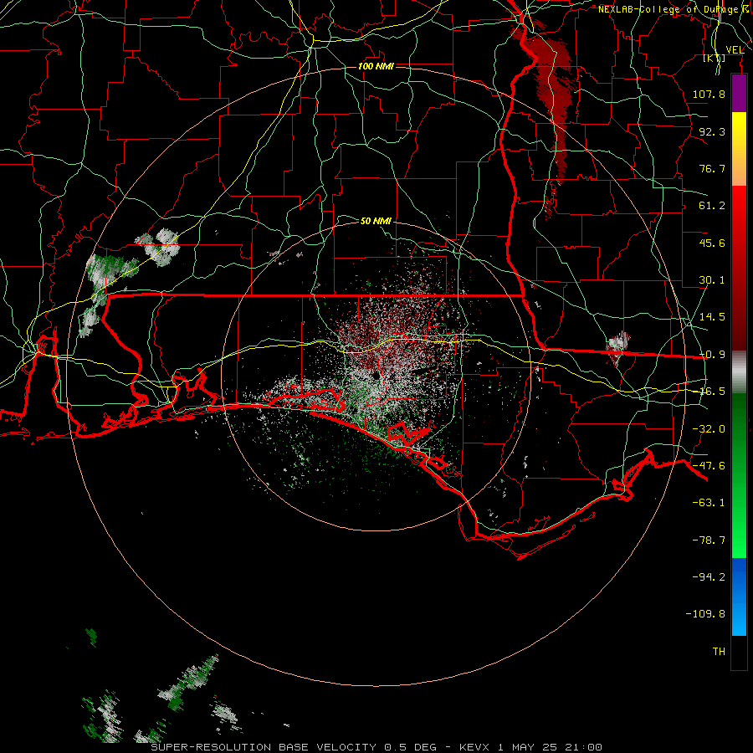Screen dimensions: 753x753
Task: Click the [KT] units label
Action: [715, 58]
